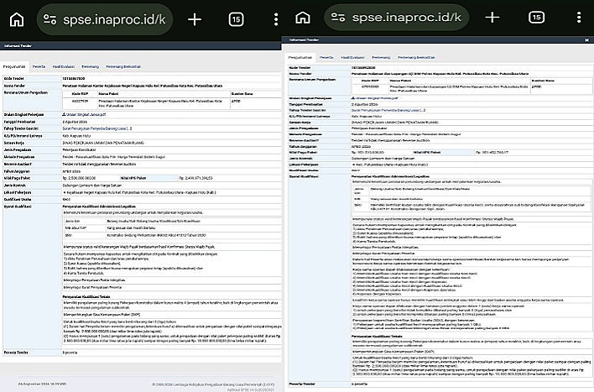Click 'Persyaratan Kualifikasi Teknis' heading on Polres page
The width and height of the screenshot is (594, 392).
(x=377, y=337)
